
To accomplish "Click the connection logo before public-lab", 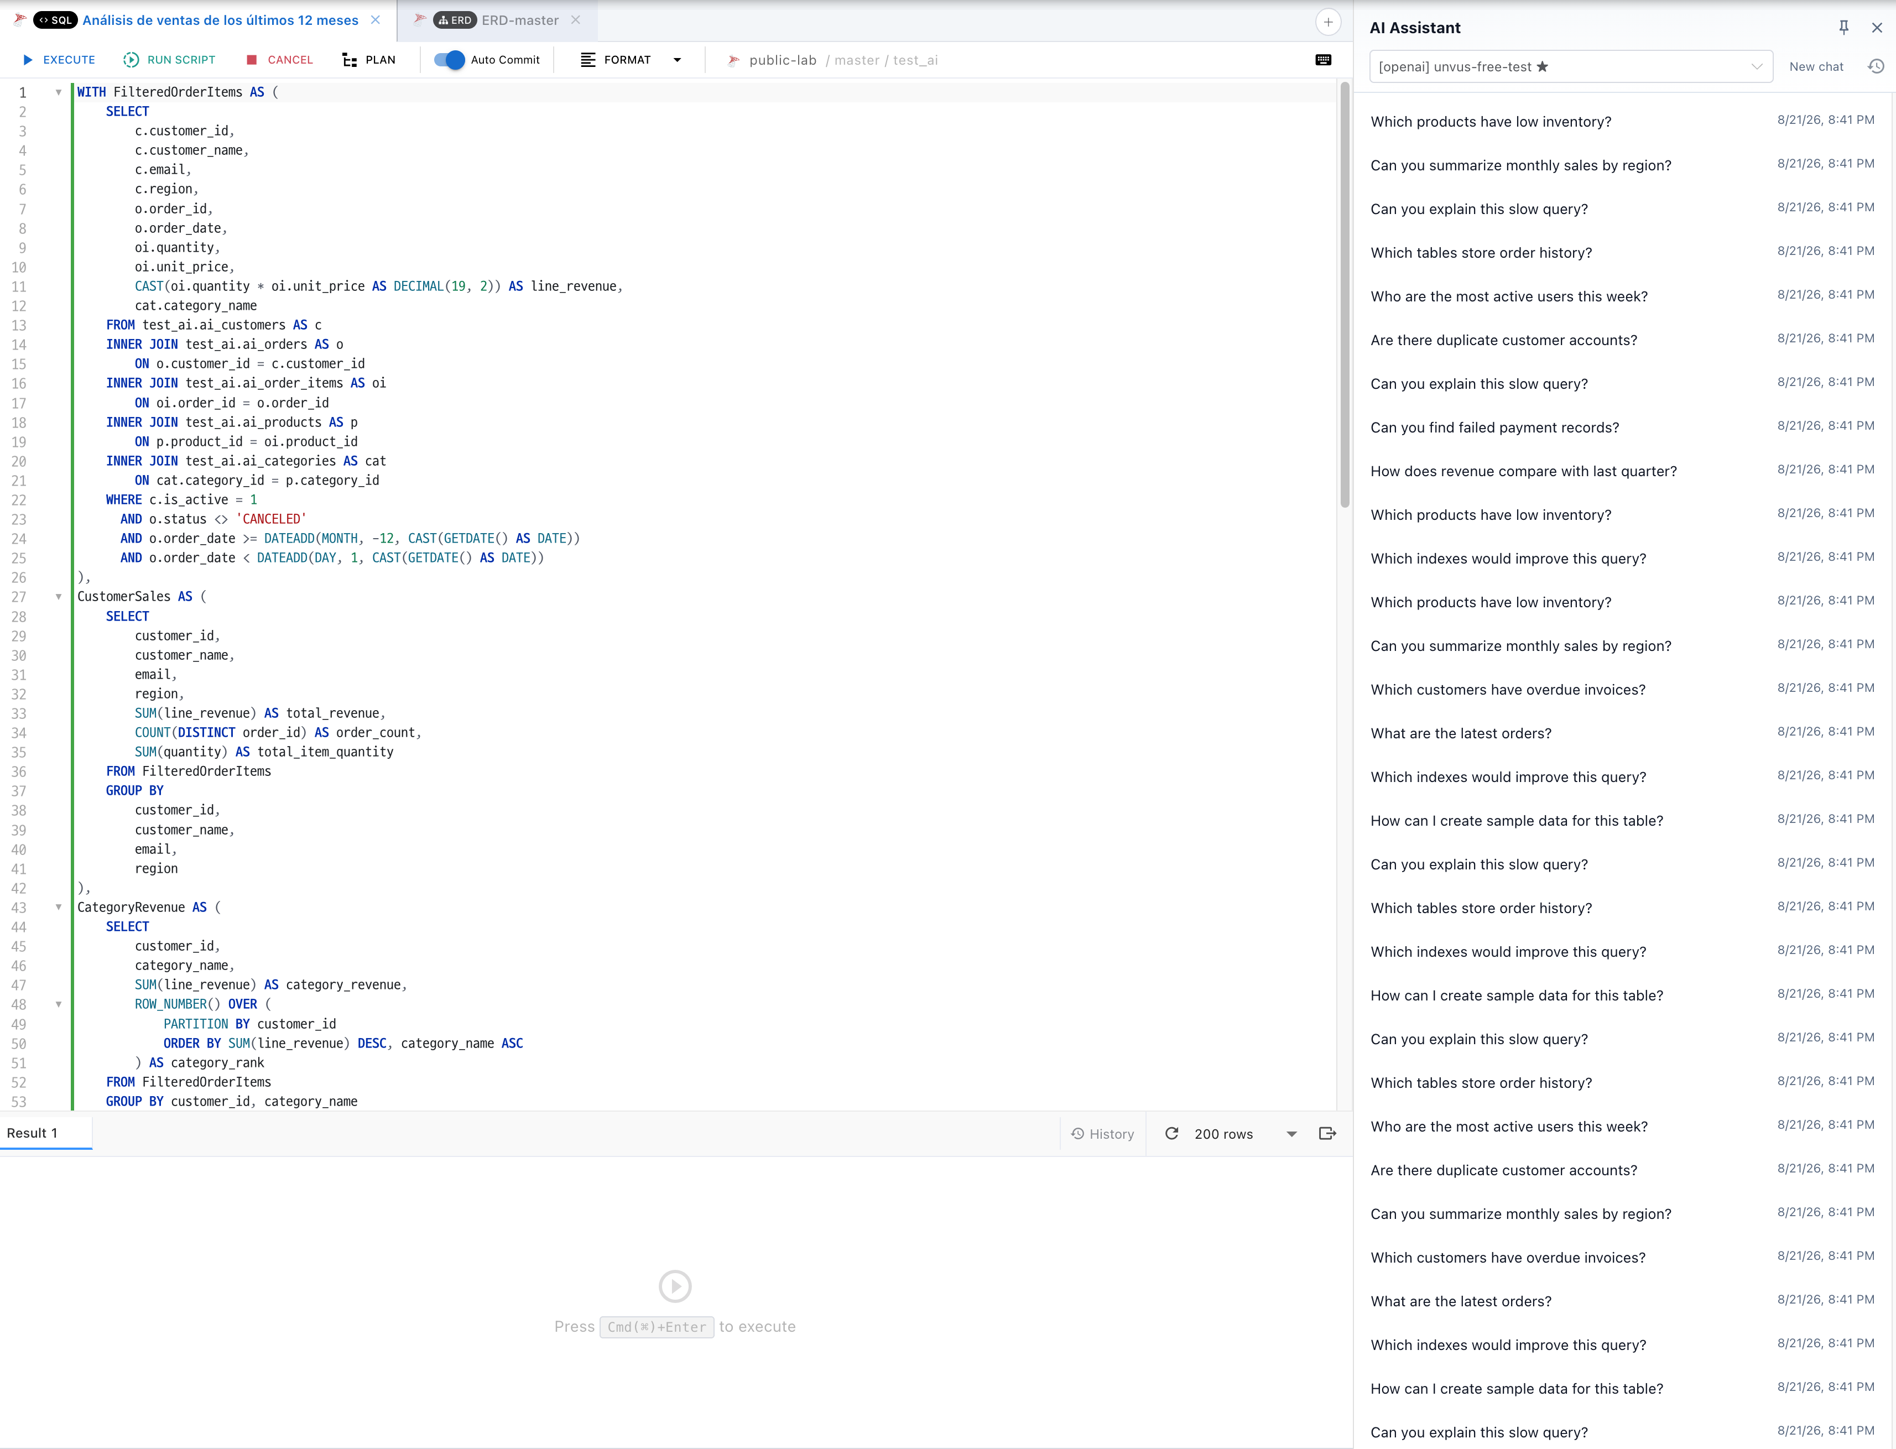I will pos(733,60).
